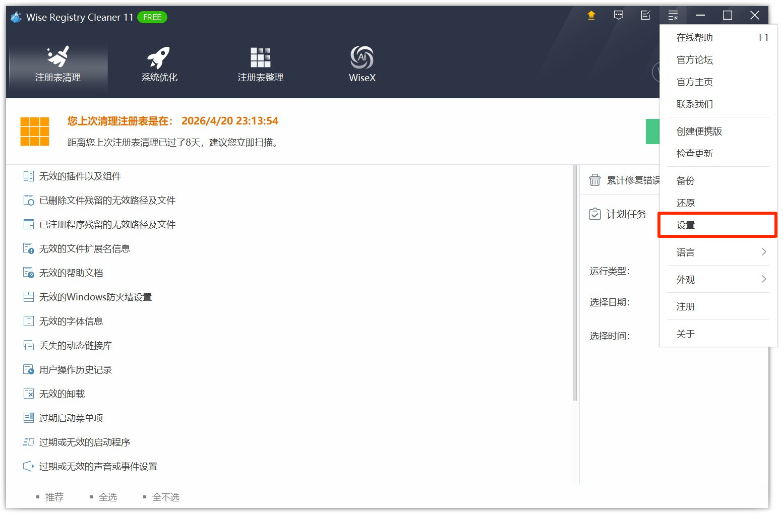Viewport: 783px width, 514px height.
Task: Click the green FREE badge
Action: [152, 17]
